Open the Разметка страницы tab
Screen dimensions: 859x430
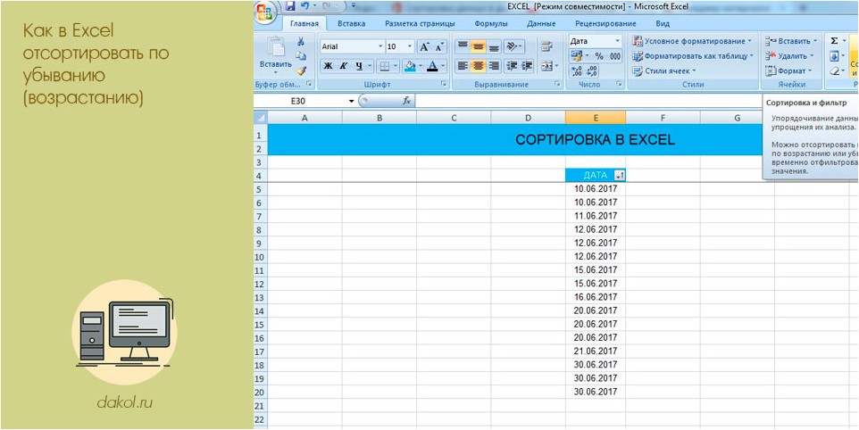pos(420,23)
